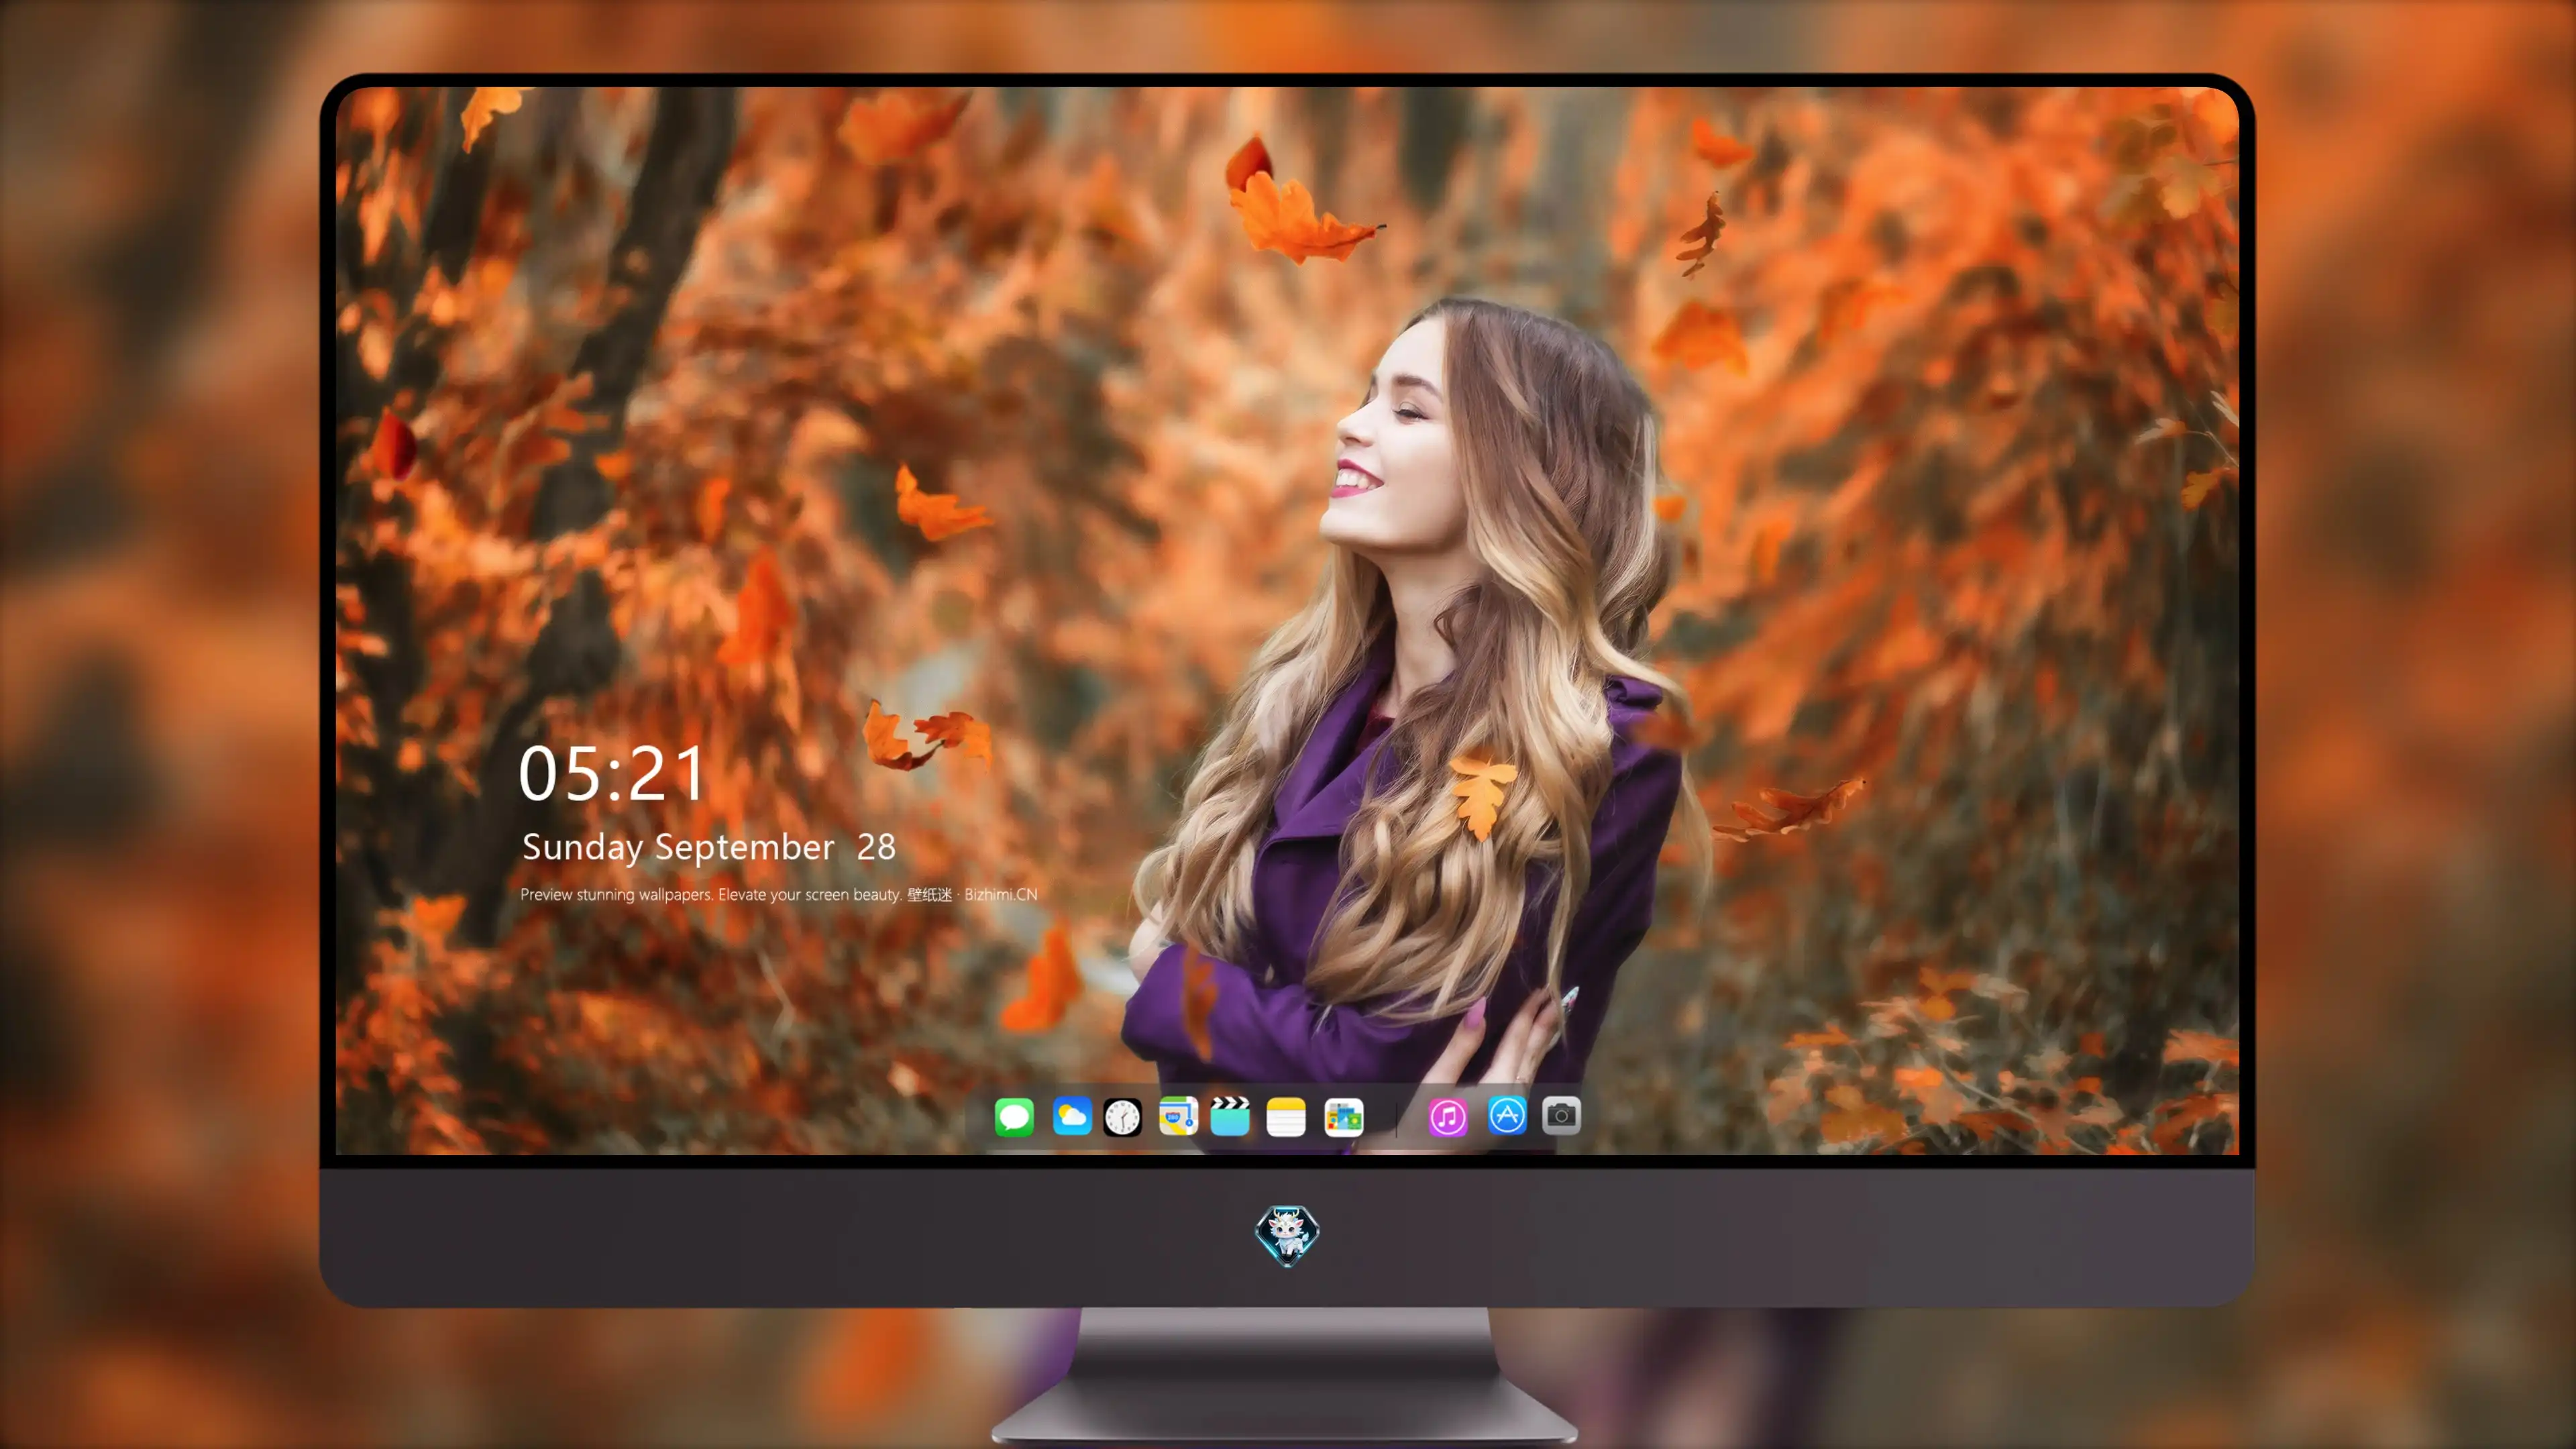Open the Clock app in the dock
The image size is (2576, 1449).
coord(1122,1116)
